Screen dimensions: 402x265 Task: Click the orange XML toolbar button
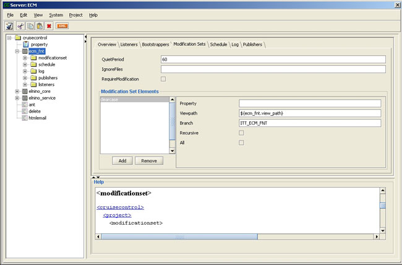(62, 26)
